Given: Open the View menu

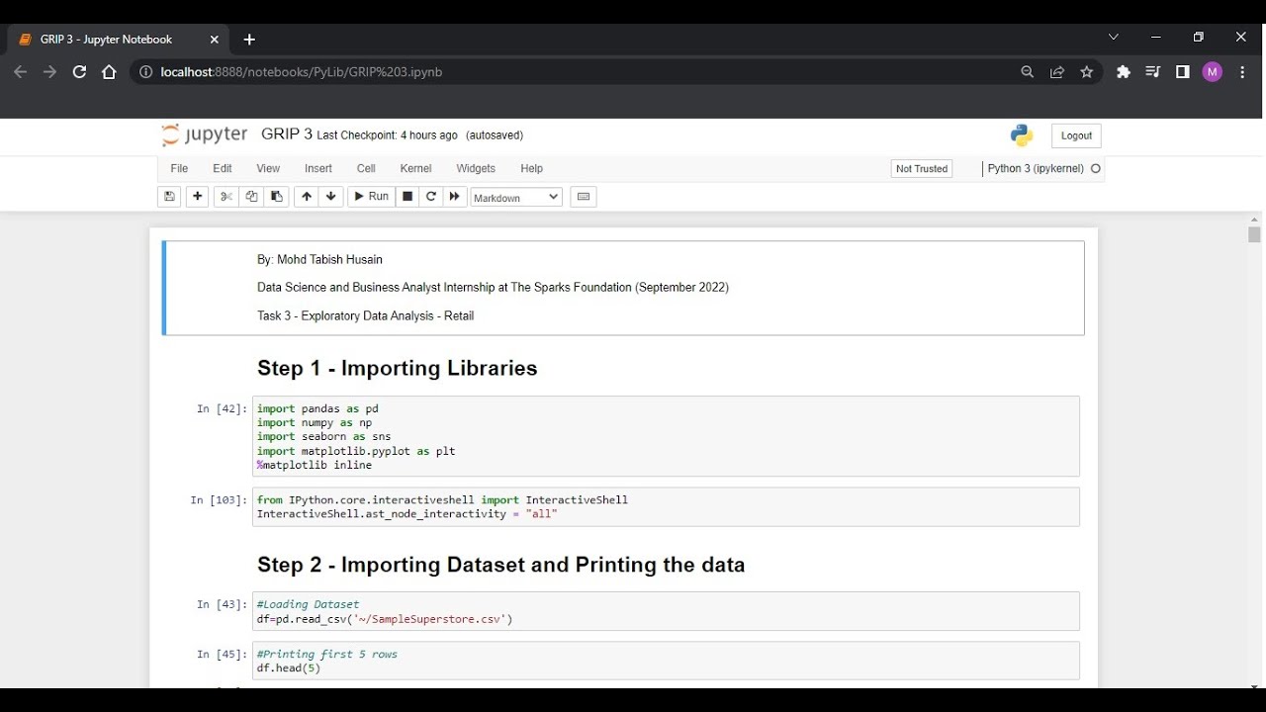Looking at the screenshot, I should pos(268,169).
